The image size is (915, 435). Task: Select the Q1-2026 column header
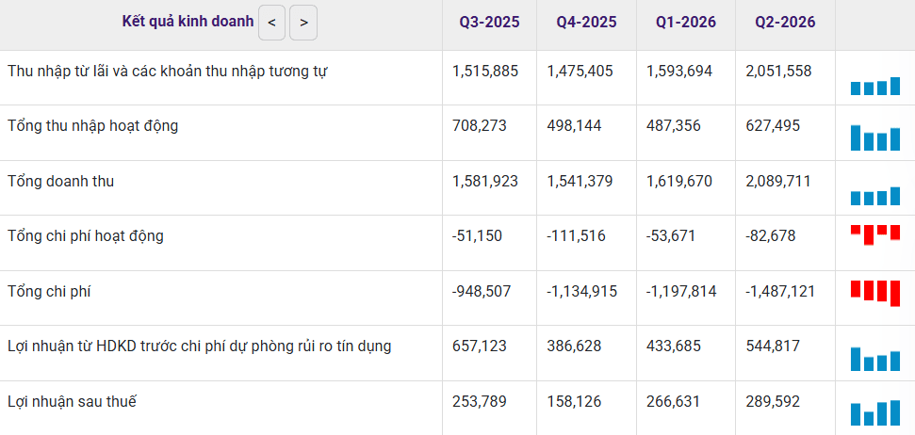tap(686, 23)
